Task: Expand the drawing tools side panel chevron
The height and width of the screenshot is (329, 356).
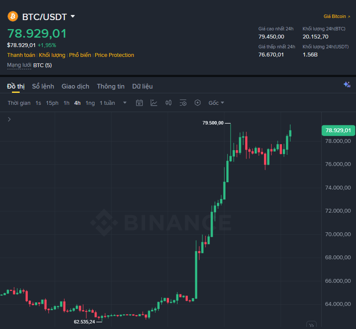Action: pos(9,119)
